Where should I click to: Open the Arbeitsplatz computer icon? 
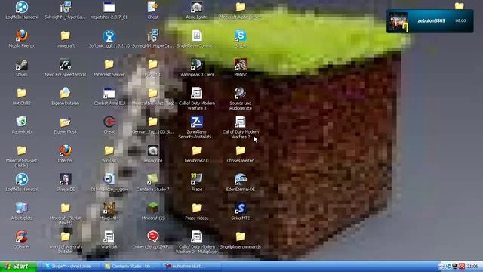pos(22,209)
